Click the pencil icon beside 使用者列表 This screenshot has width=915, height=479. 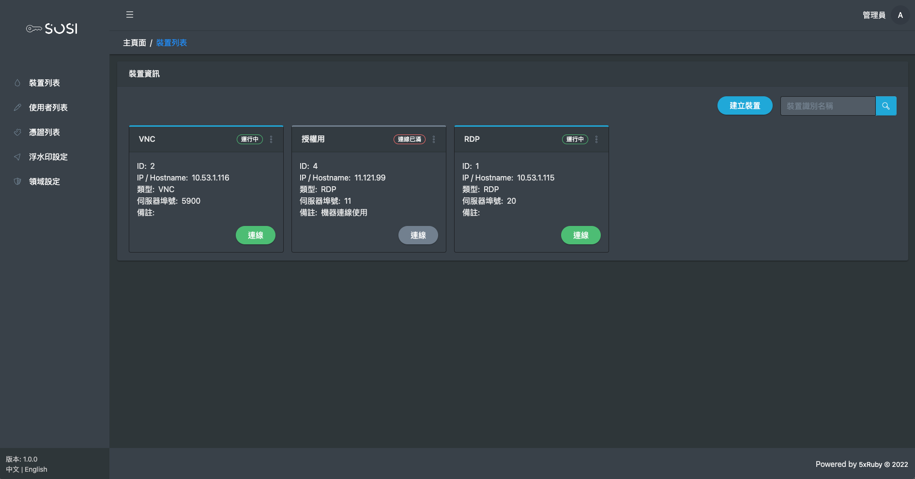(x=17, y=107)
